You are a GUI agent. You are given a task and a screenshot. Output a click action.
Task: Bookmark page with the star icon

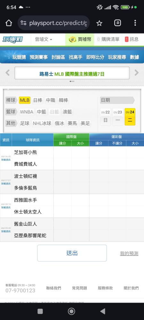(99, 23)
